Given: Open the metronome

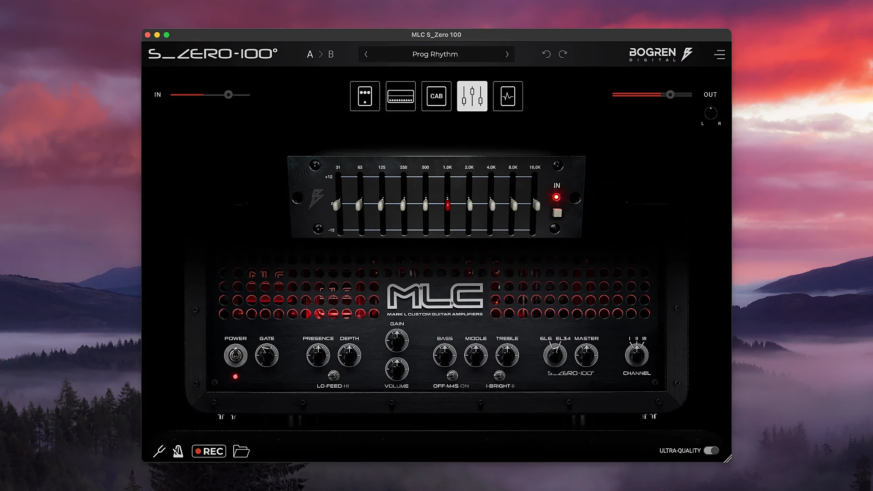Looking at the screenshot, I should [x=178, y=451].
